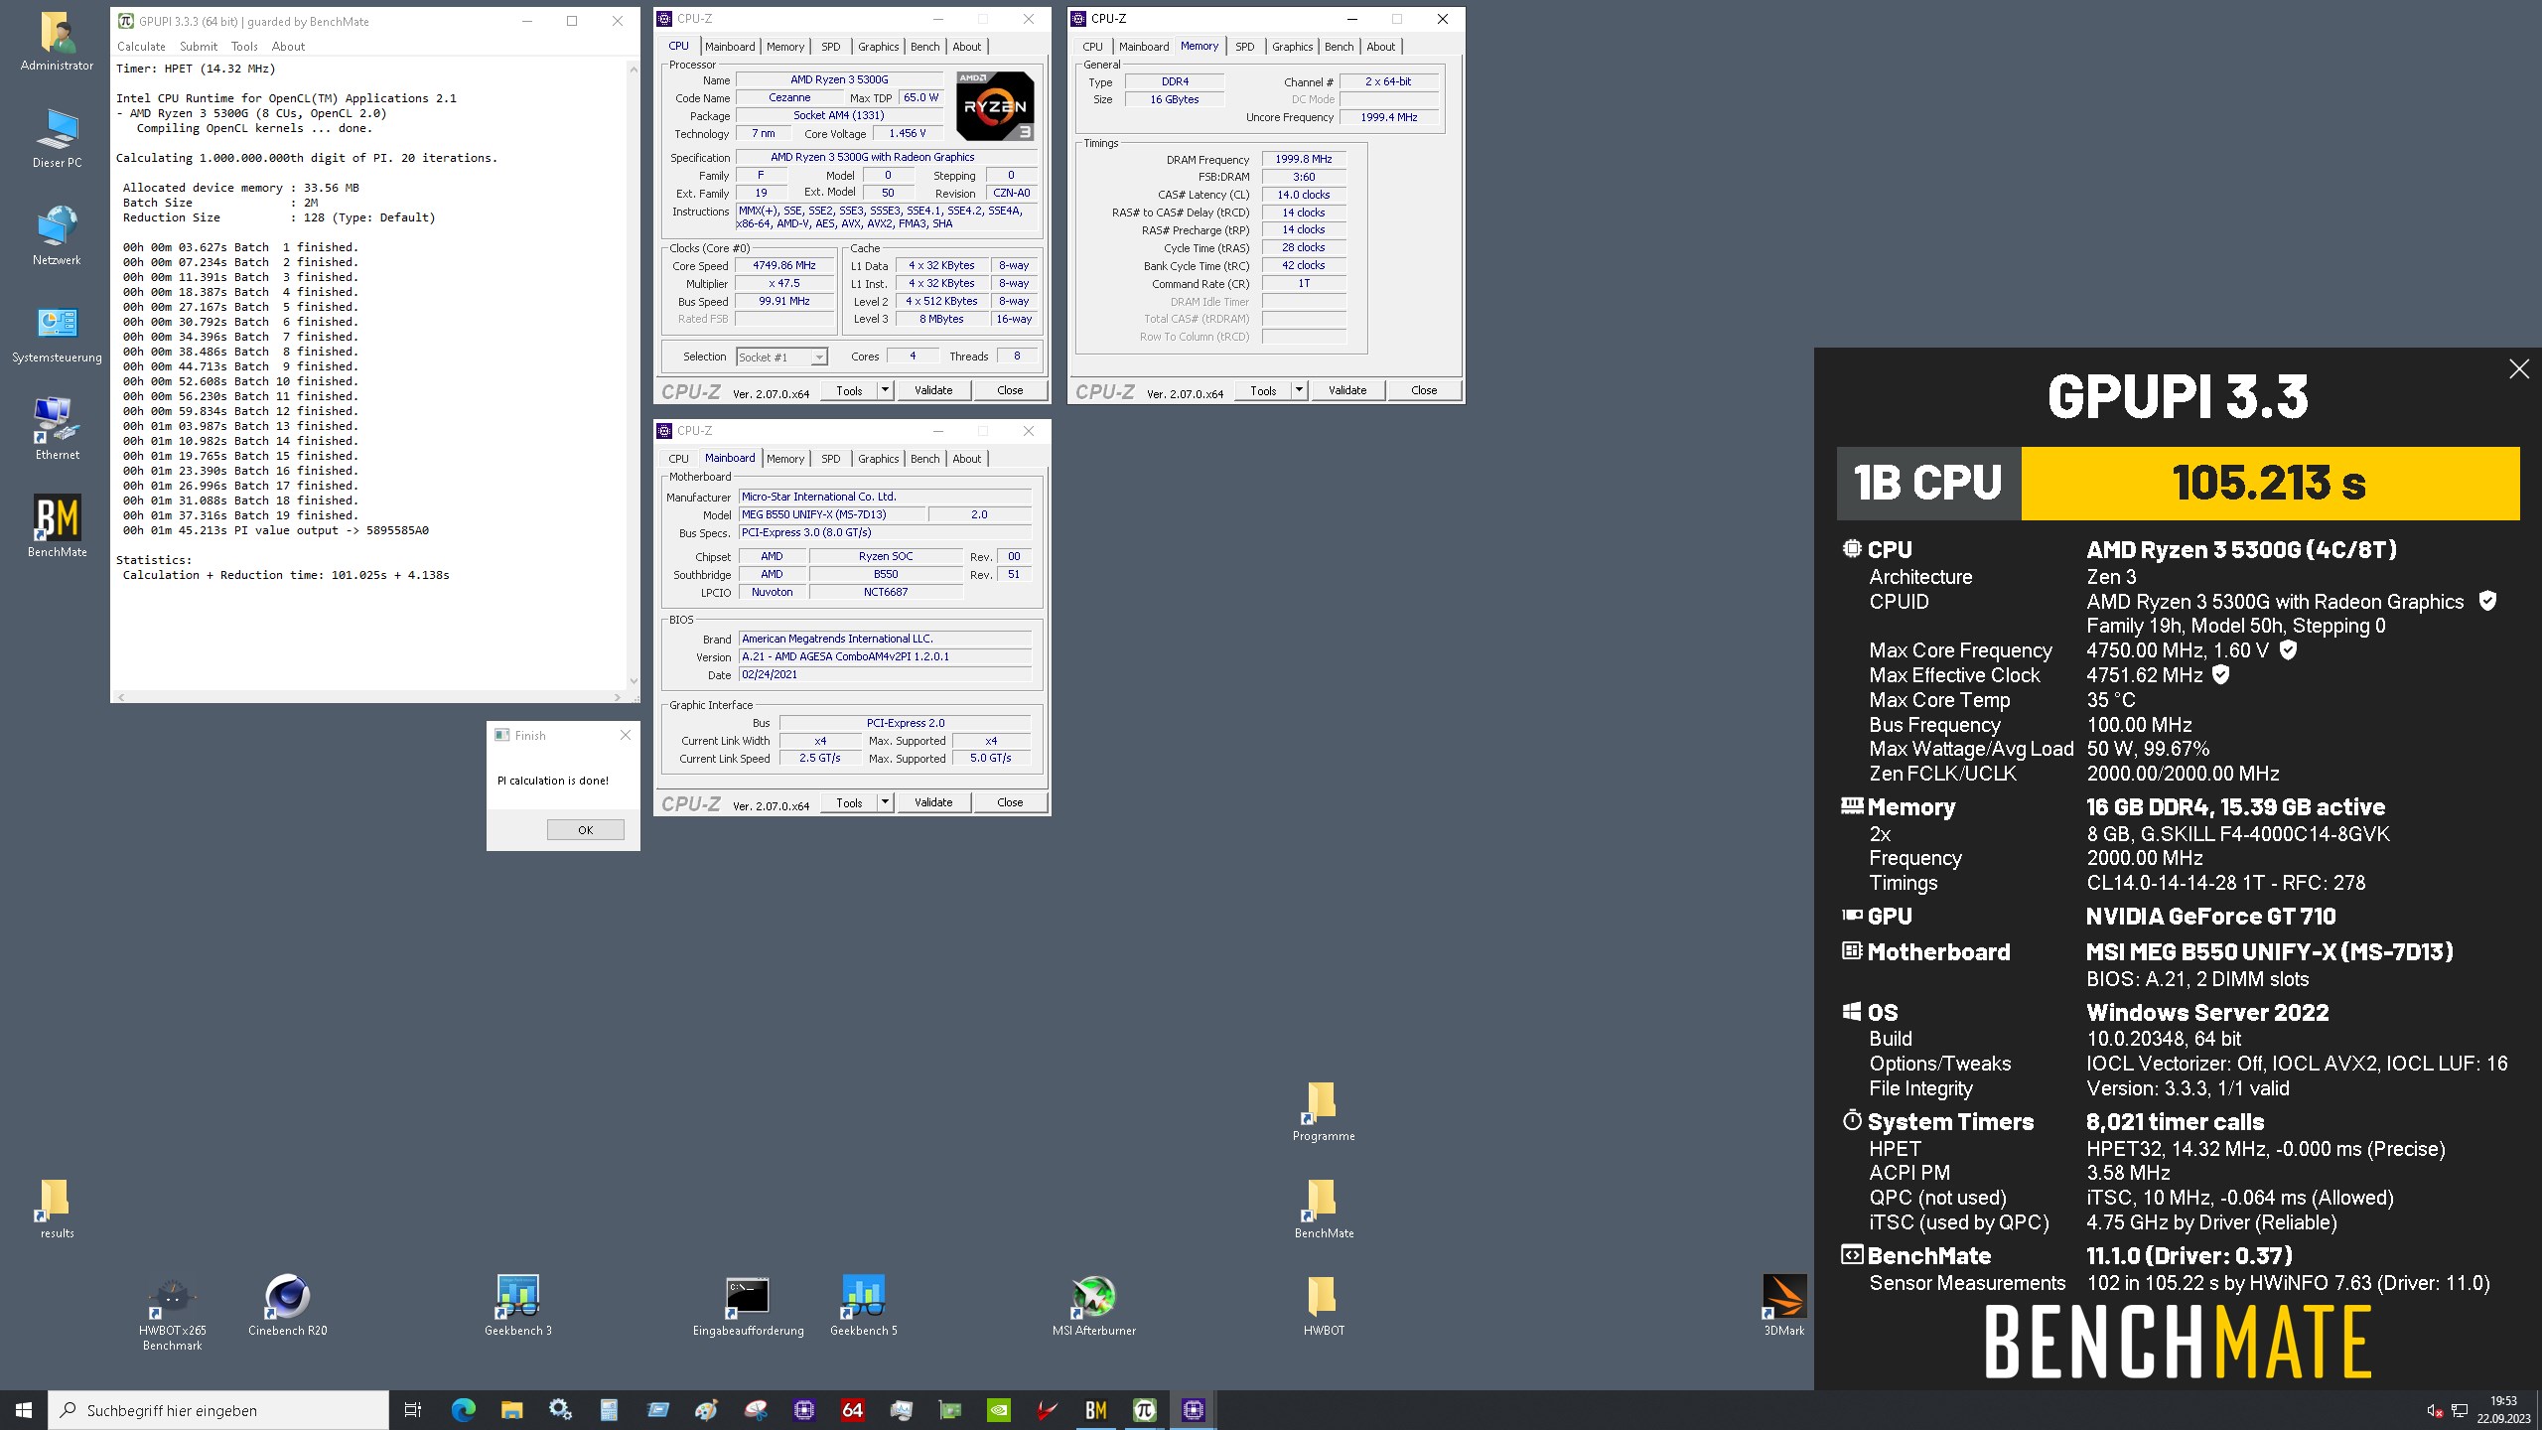Launch the Geekbench 5 shortcut
The image size is (2542, 1430).
(863, 1305)
